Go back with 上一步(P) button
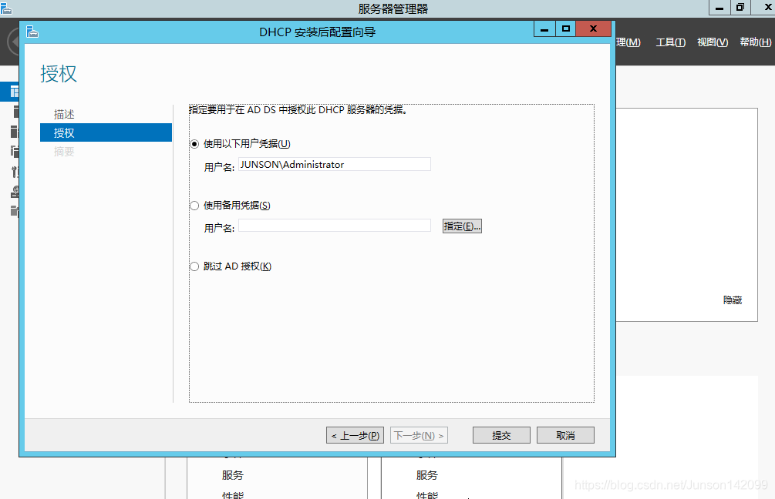Screen dimensions: 775x499 pyautogui.click(x=355, y=435)
